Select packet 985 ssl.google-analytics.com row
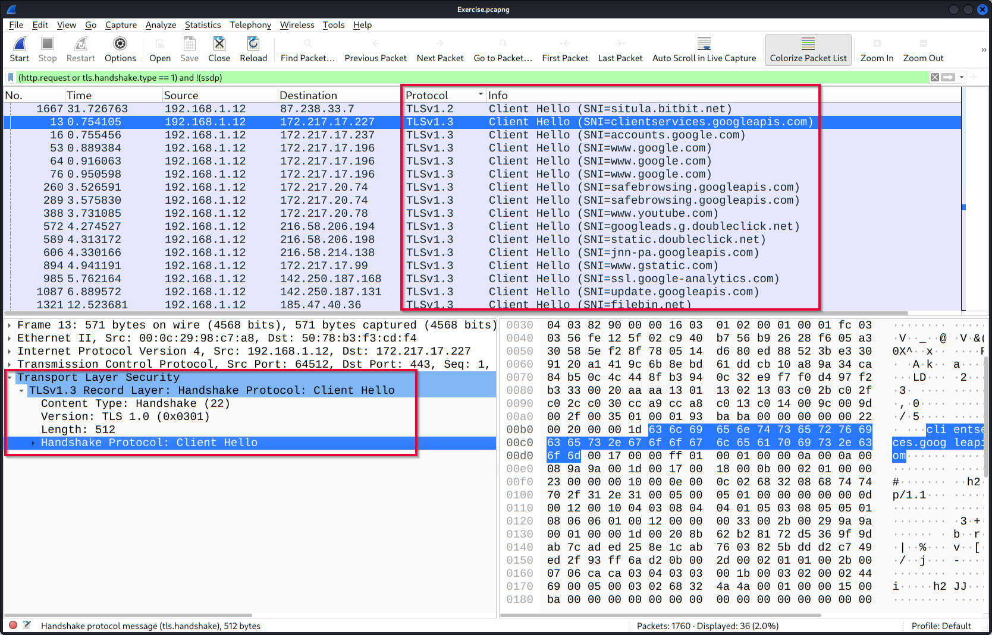Image resolution: width=992 pixels, height=635 pixels. (482, 279)
